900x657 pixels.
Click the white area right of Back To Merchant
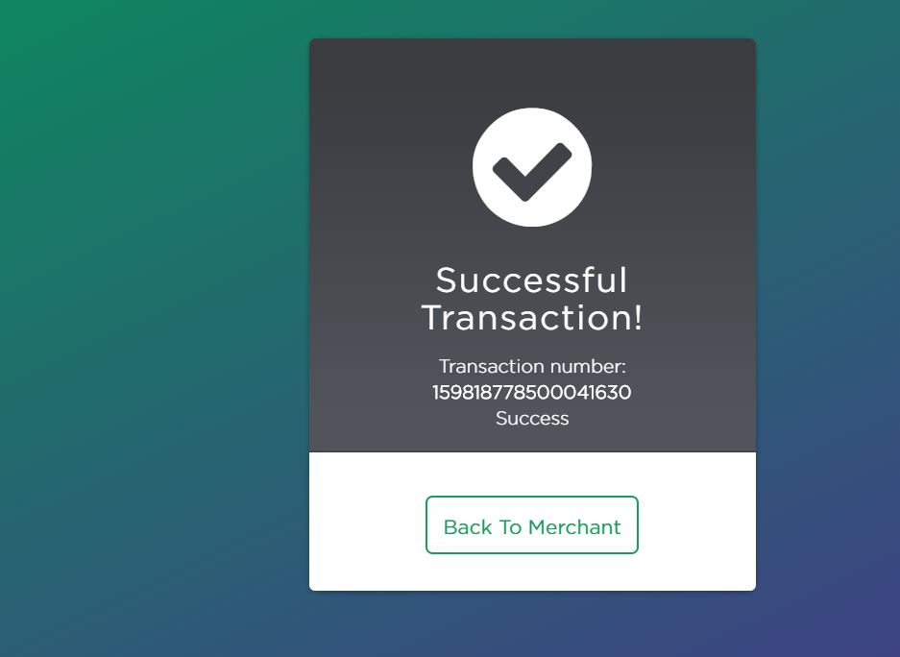(x=696, y=525)
